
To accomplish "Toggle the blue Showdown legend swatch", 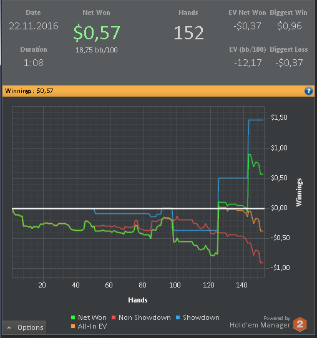I will [x=178, y=317].
